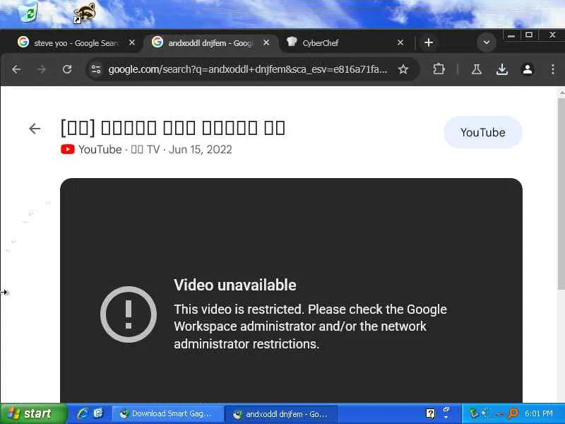Expand the tab search dropdown
Image resolution: width=565 pixels, height=424 pixels.
pyautogui.click(x=487, y=42)
